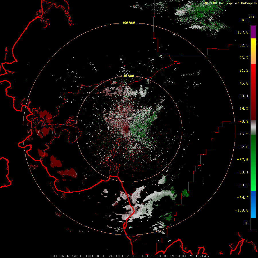The height and width of the screenshot is (258, 258).
Task: Click the -63.1 value on the velocity scale
Action: coord(243,172)
